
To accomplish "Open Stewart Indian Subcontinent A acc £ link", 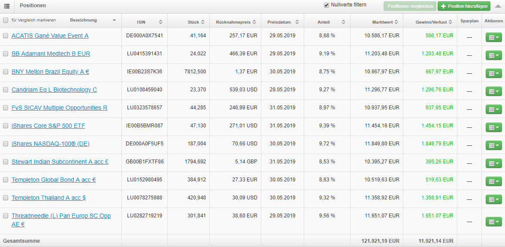I will tap(60, 162).
